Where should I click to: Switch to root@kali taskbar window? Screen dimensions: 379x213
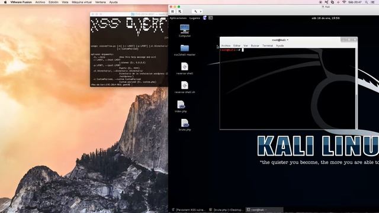tap(264, 210)
